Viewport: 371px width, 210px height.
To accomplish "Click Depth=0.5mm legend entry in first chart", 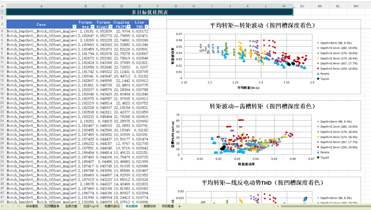I will click(337, 69).
